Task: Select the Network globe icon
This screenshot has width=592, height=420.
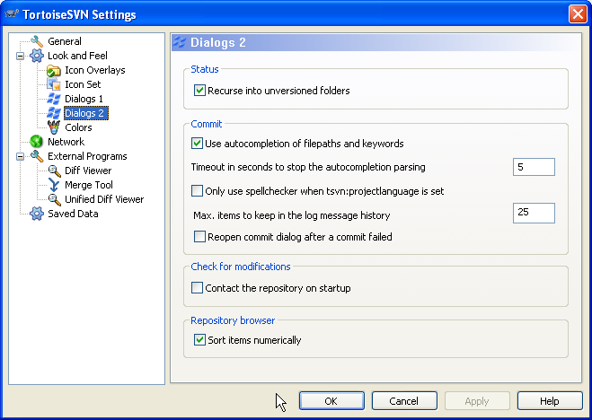Action: (37, 142)
